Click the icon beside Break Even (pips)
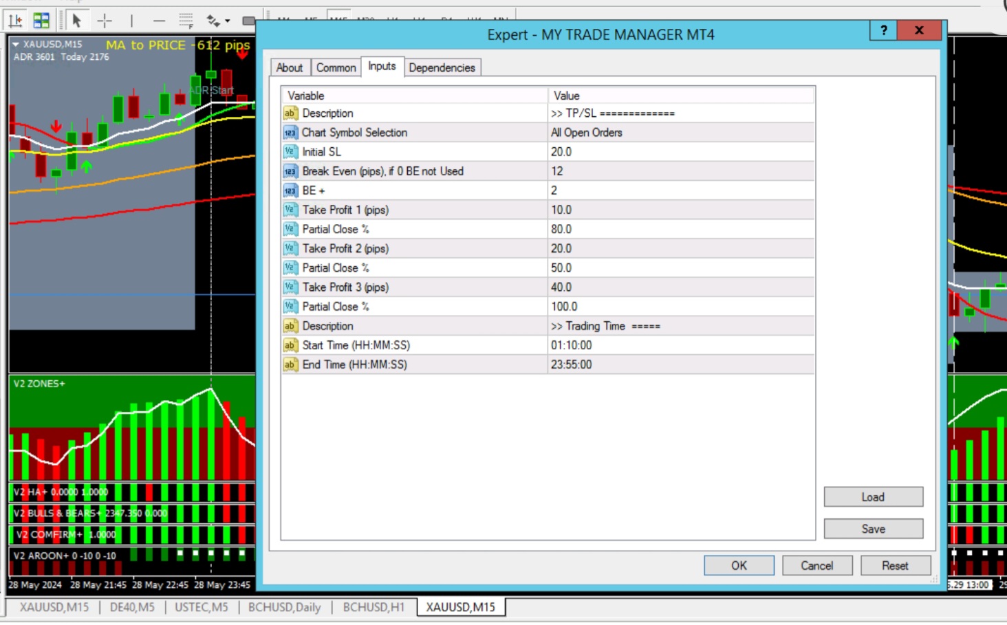Viewport: 1007px width, 625px height. coord(290,171)
